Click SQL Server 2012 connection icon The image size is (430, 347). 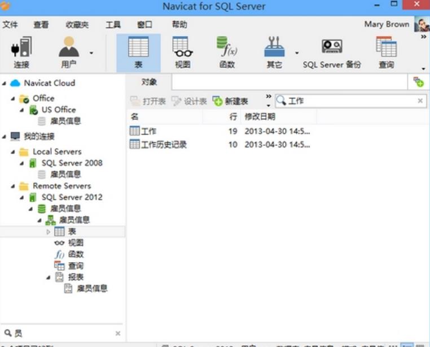pos(33,197)
